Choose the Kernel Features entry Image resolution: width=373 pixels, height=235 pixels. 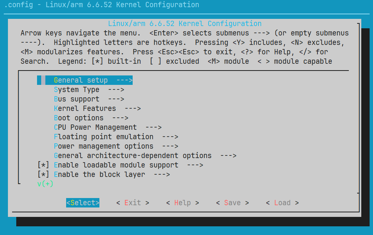85,109
